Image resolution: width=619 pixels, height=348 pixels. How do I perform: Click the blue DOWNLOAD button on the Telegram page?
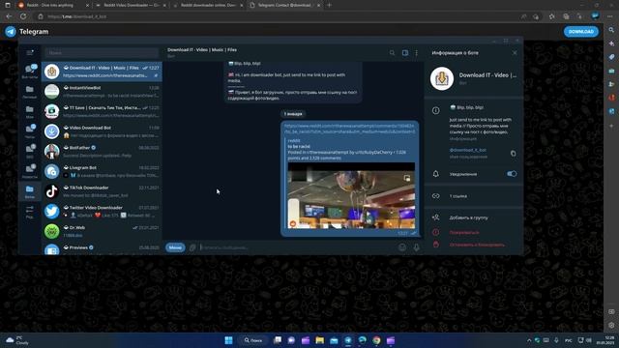(580, 32)
